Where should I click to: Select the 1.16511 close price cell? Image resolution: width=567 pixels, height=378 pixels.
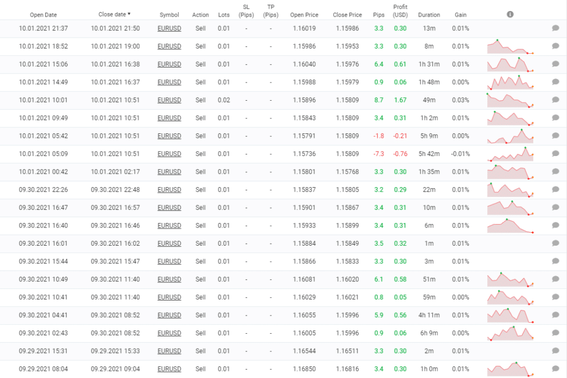click(x=347, y=351)
